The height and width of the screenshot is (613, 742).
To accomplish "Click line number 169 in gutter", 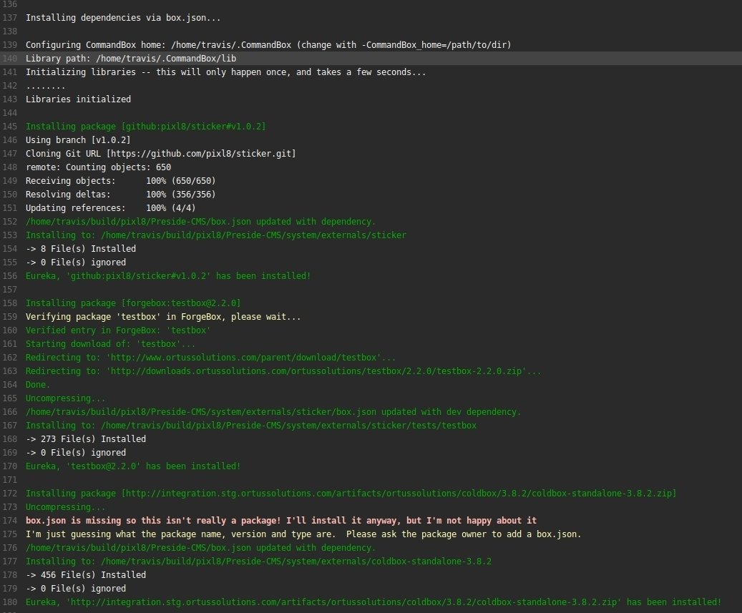I will point(9,453).
